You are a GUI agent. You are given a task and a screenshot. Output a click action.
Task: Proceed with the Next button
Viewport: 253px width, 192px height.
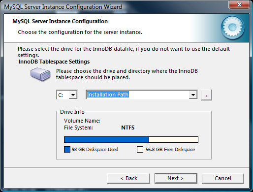[x=176, y=178]
